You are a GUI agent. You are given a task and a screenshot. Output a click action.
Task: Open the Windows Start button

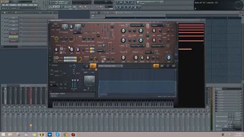point(3,134)
